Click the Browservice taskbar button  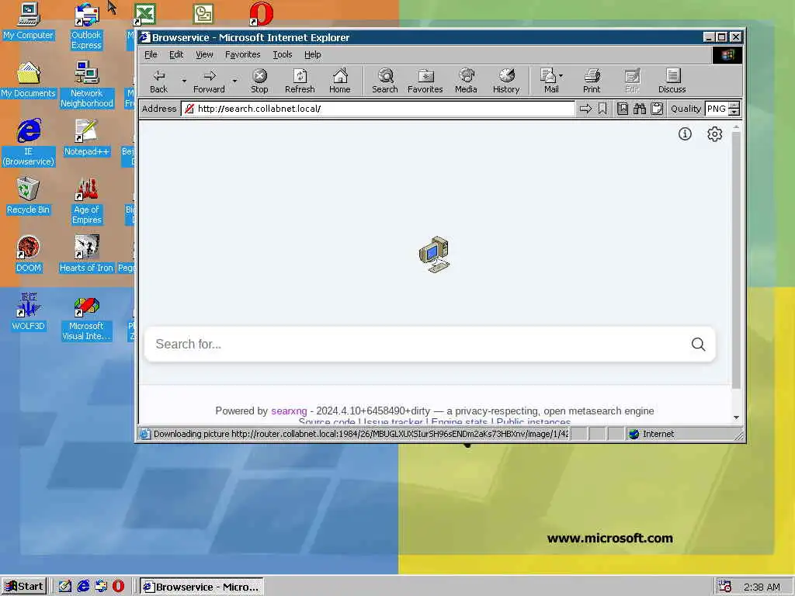tap(201, 587)
